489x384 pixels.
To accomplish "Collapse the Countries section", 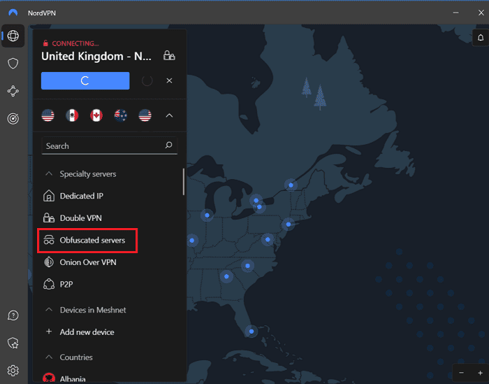I will pos(49,357).
